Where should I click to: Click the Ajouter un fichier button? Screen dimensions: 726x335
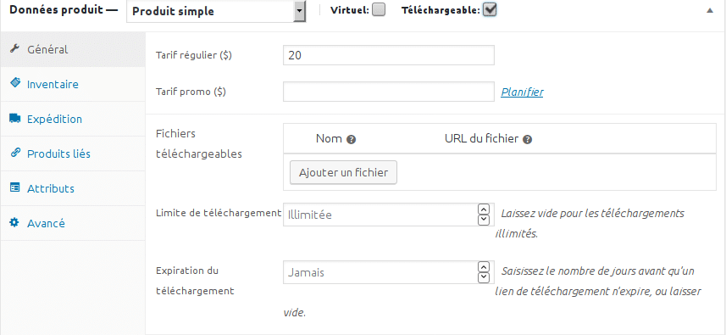pyautogui.click(x=343, y=172)
